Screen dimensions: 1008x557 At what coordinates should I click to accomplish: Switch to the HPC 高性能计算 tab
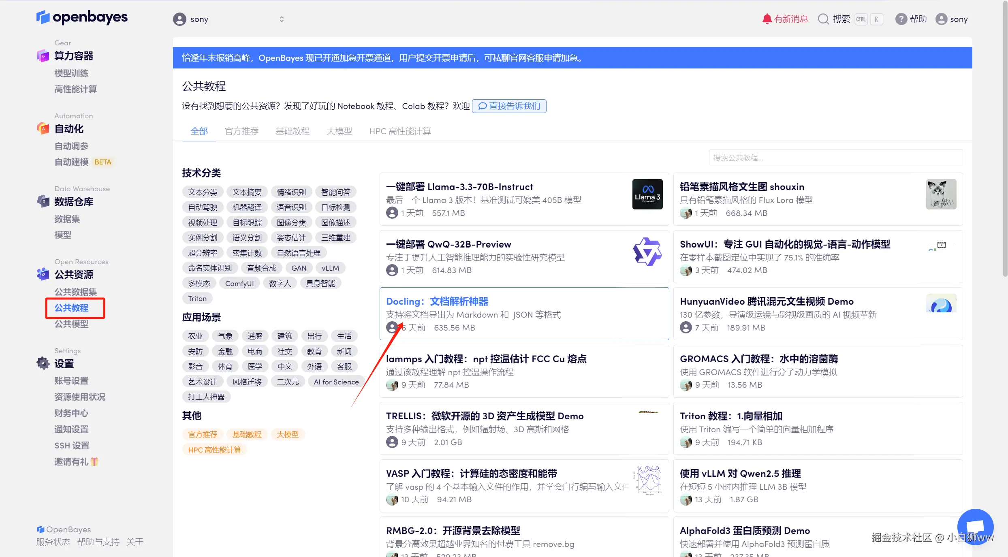pos(400,131)
